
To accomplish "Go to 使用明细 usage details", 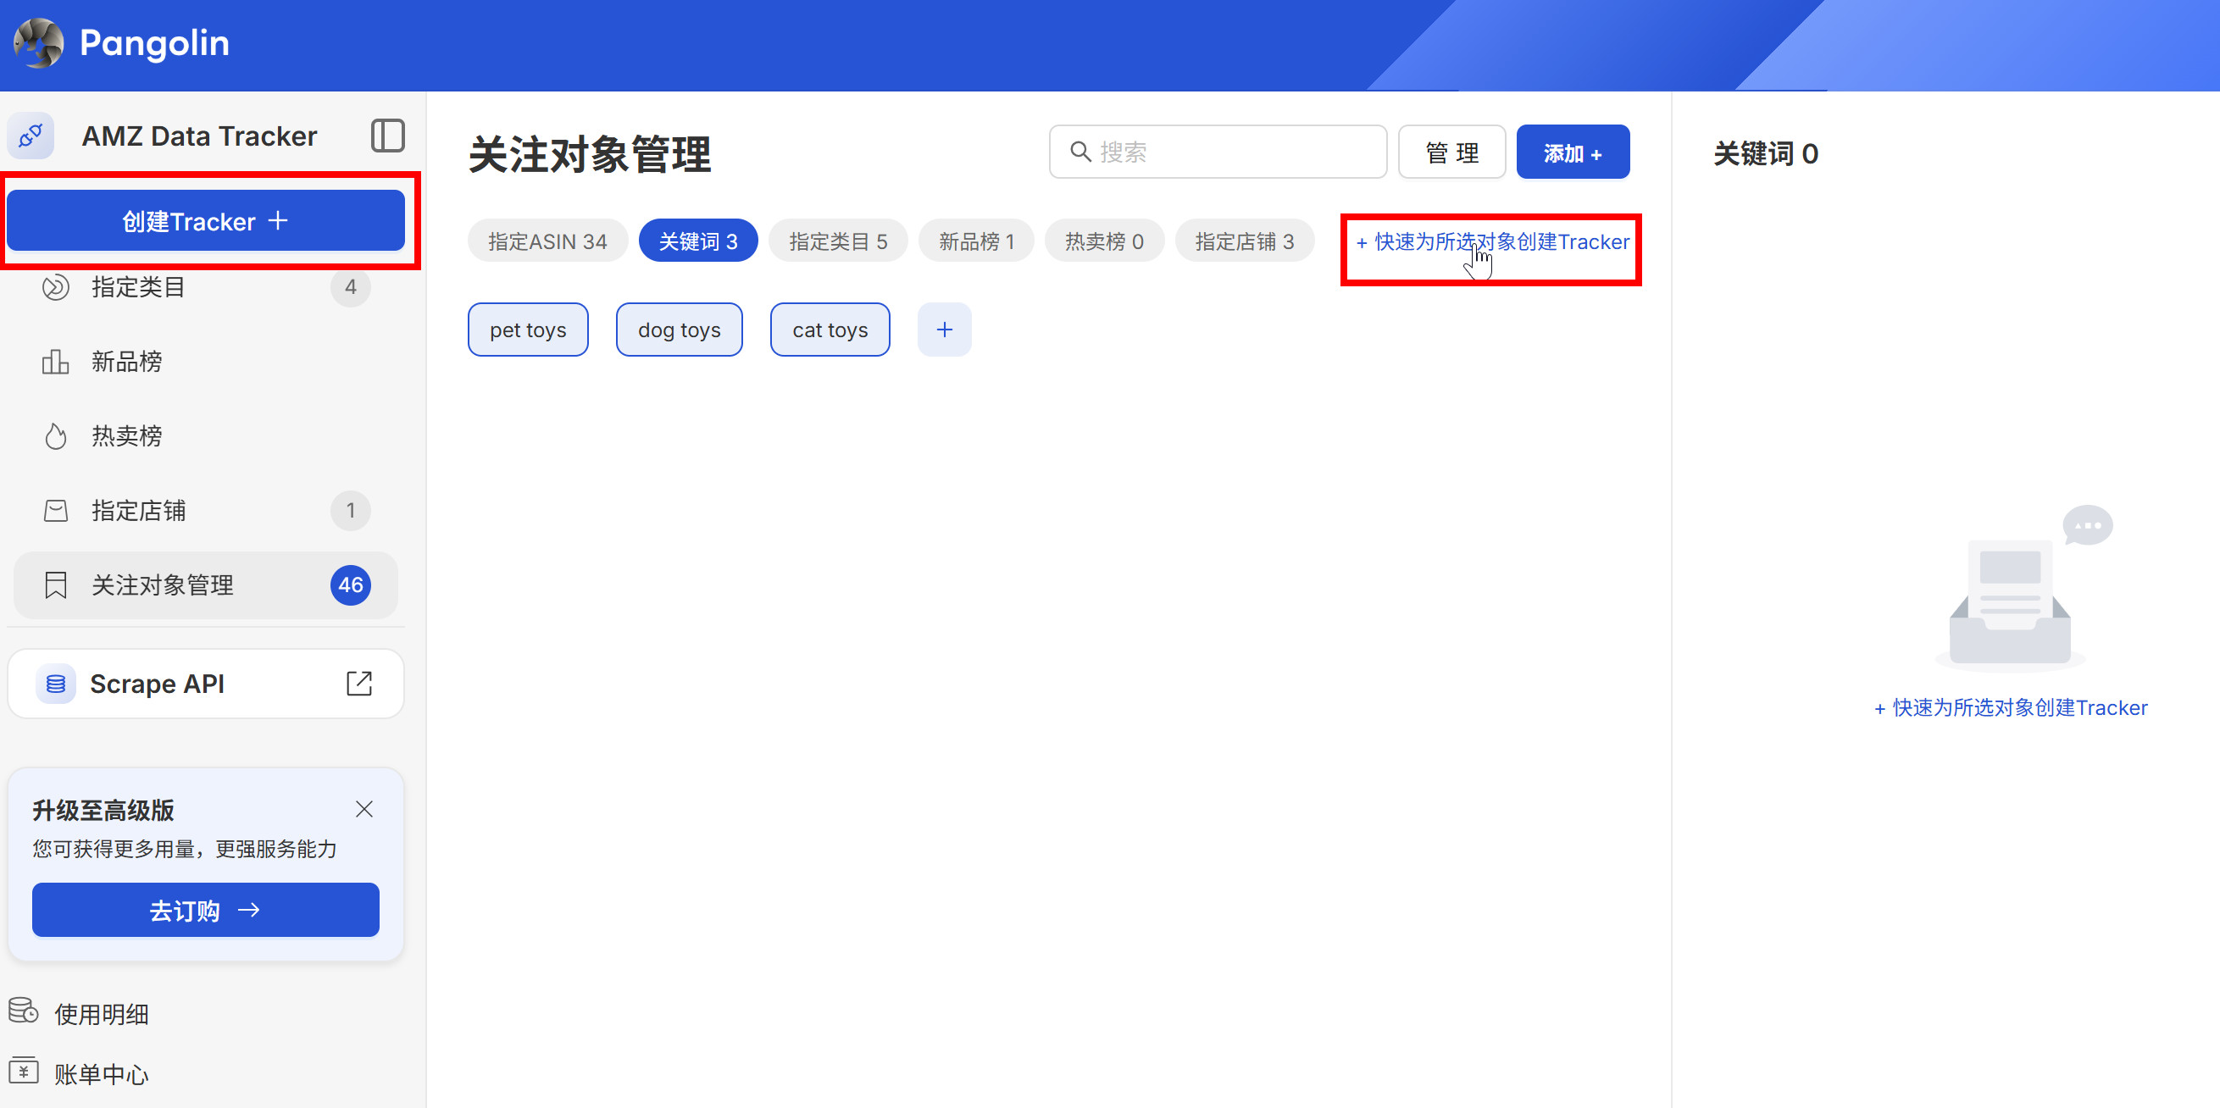I will coord(101,1014).
